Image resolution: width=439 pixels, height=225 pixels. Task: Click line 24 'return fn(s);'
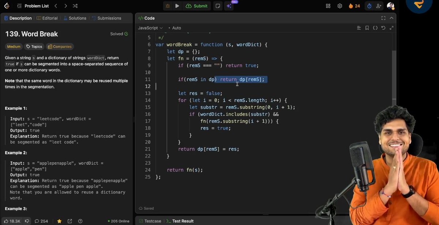click(x=185, y=170)
